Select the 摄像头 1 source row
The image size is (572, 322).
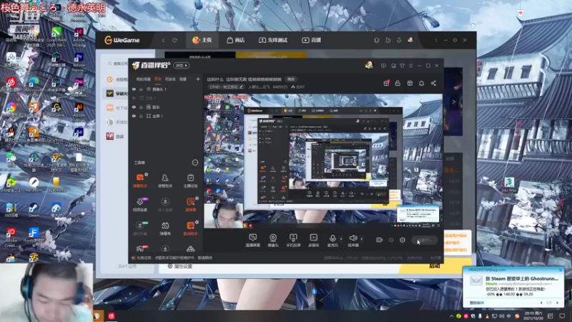pyautogui.click(x=166, y=89)
